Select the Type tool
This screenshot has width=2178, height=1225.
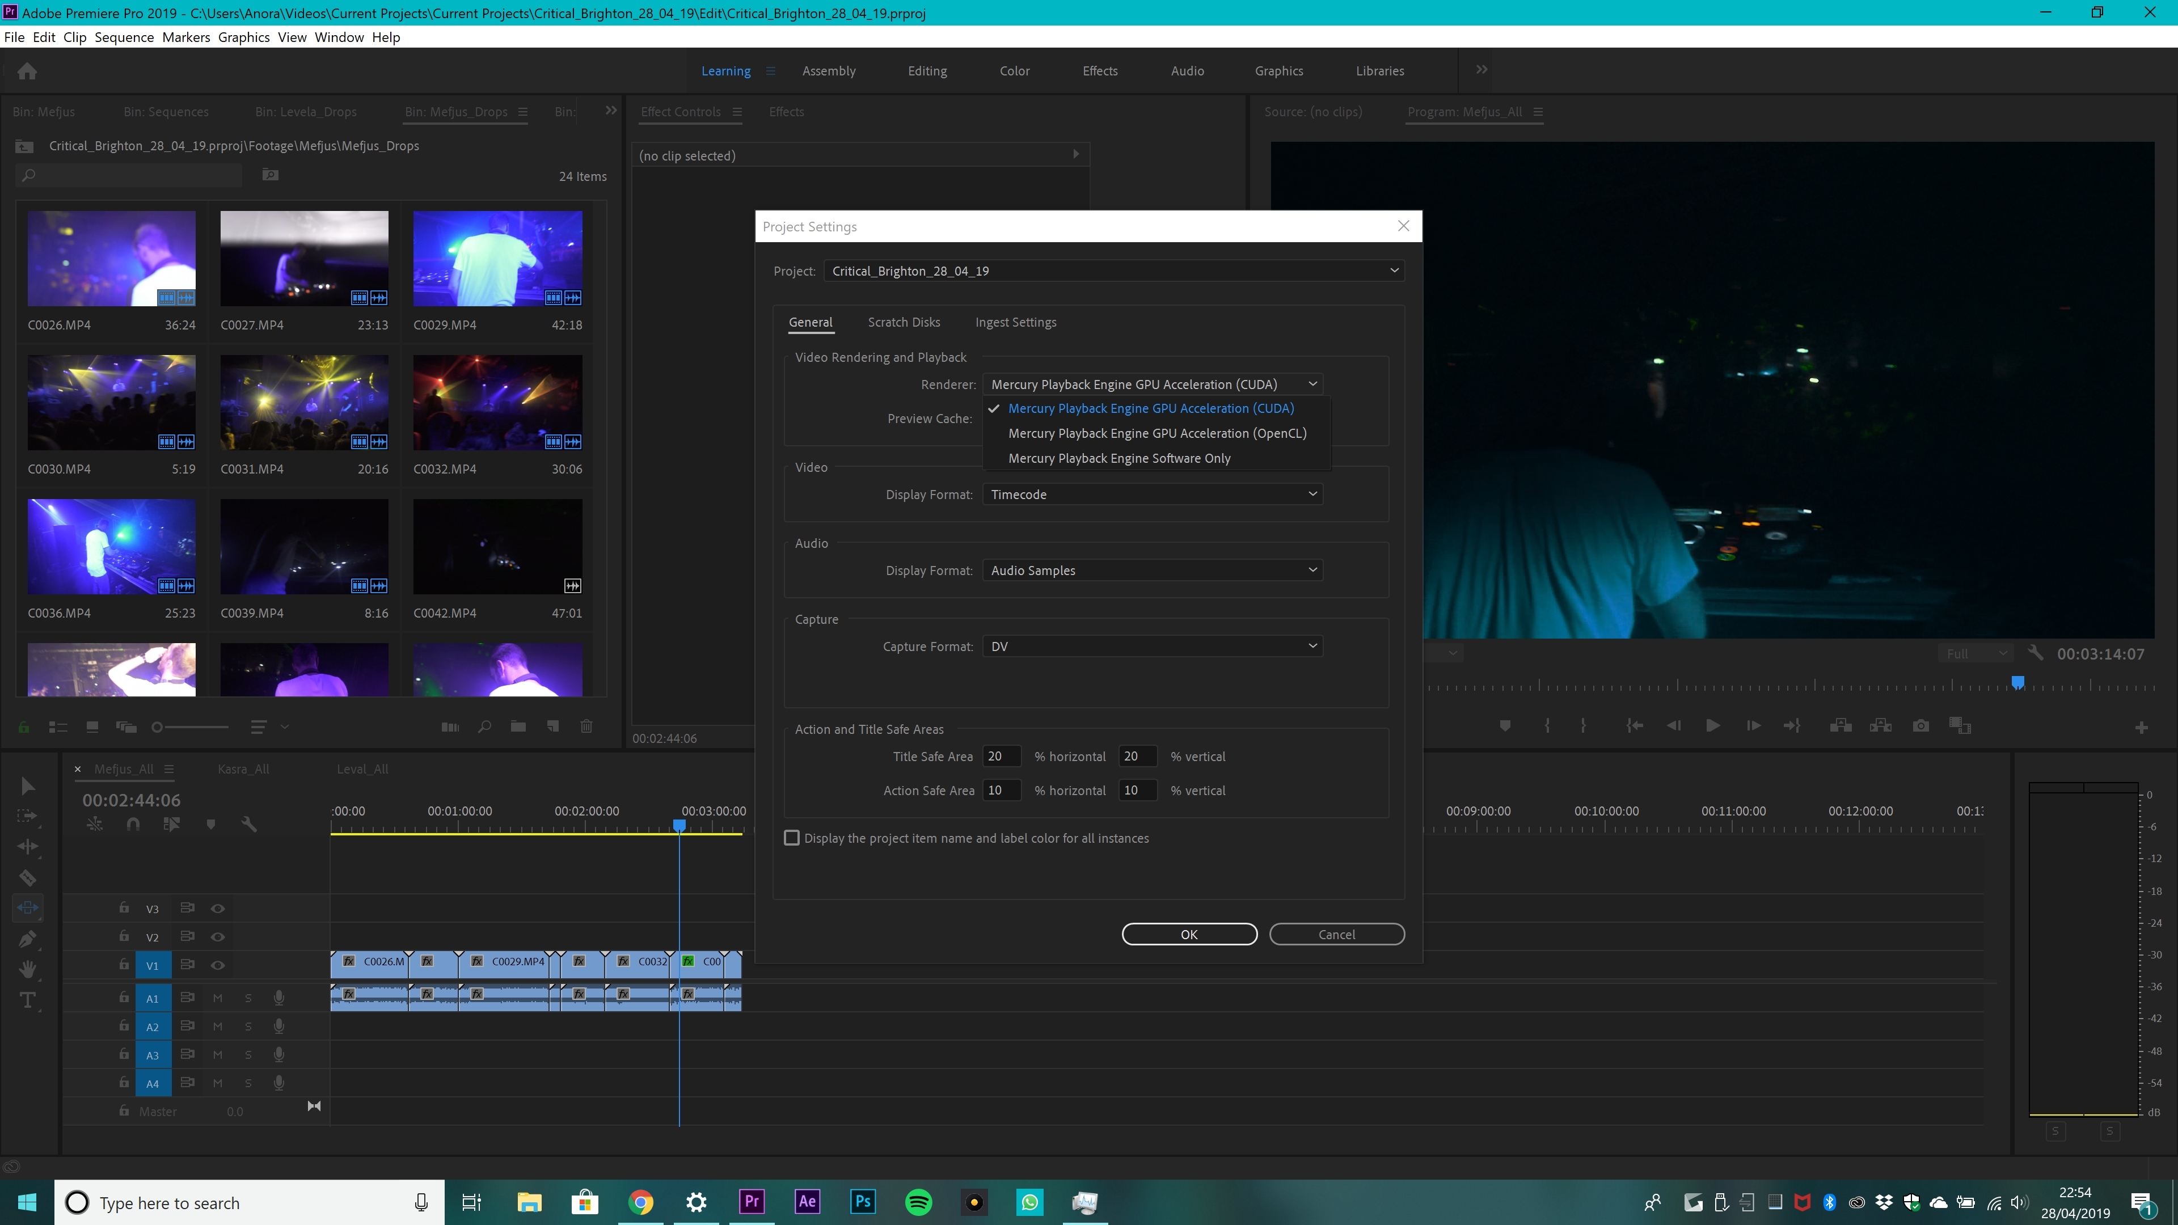pos(27,1000)
